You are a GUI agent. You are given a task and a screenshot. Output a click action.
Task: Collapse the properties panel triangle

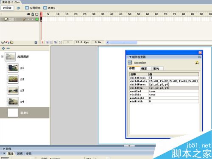coord(4,153)
